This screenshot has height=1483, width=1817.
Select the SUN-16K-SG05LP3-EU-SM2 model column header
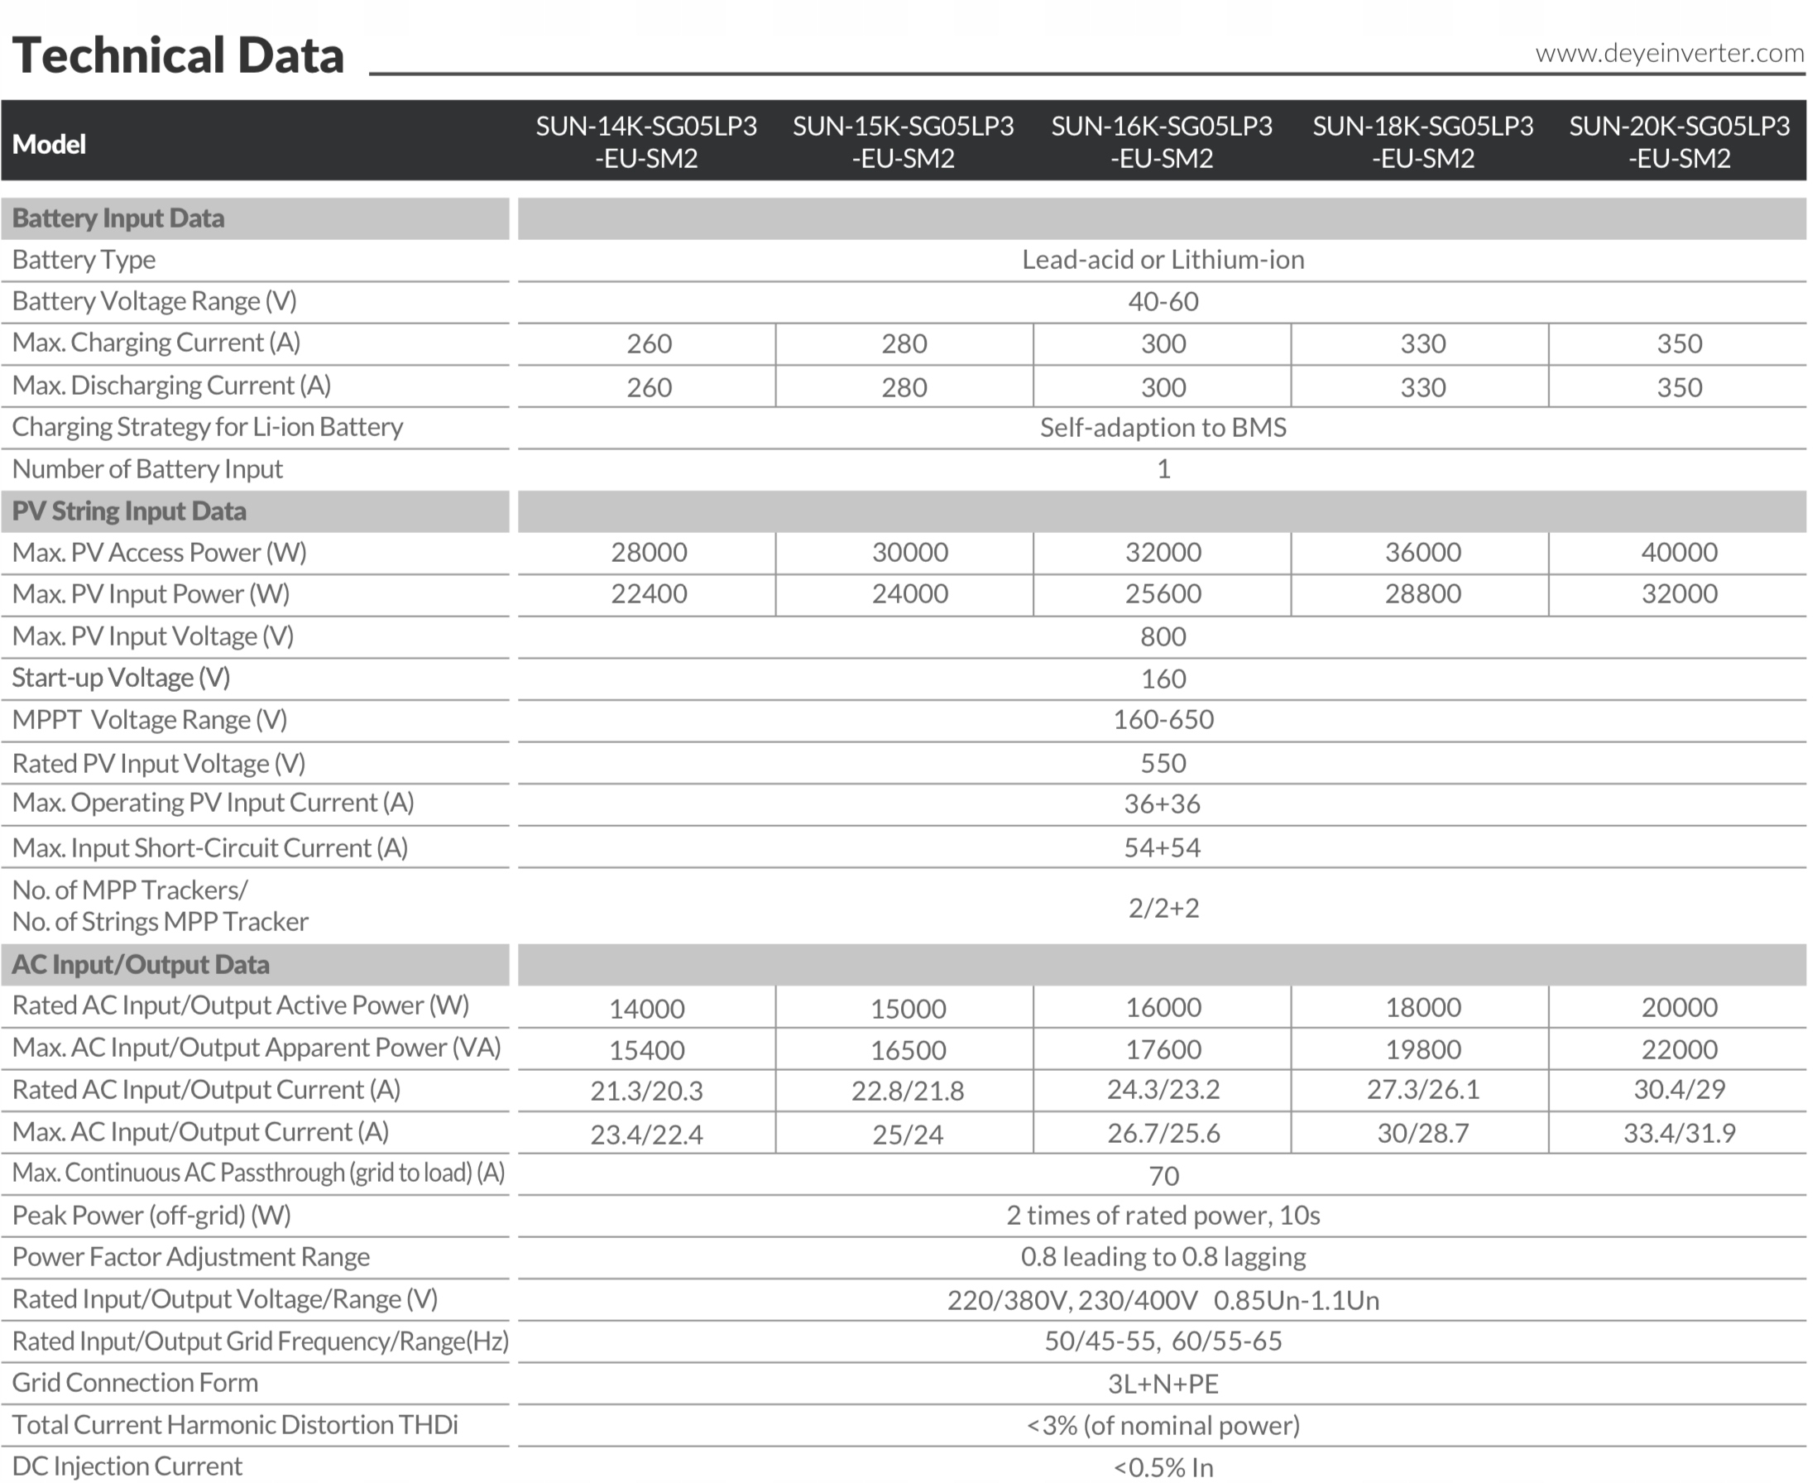1161,142
